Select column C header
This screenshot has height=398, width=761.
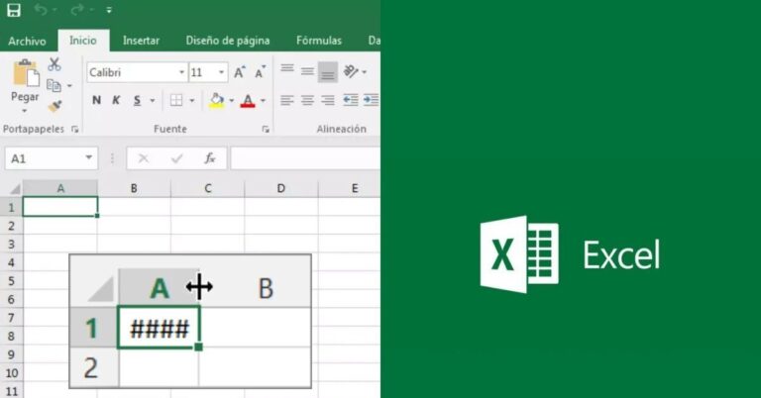click(208, 188)
